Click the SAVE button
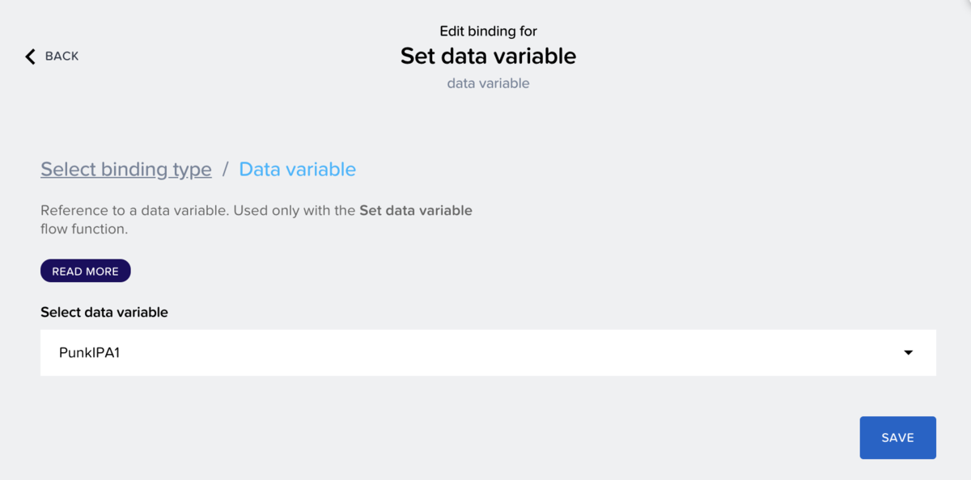Image resolution: width=971 pixels, height=480 pixels. click(897, 438)
